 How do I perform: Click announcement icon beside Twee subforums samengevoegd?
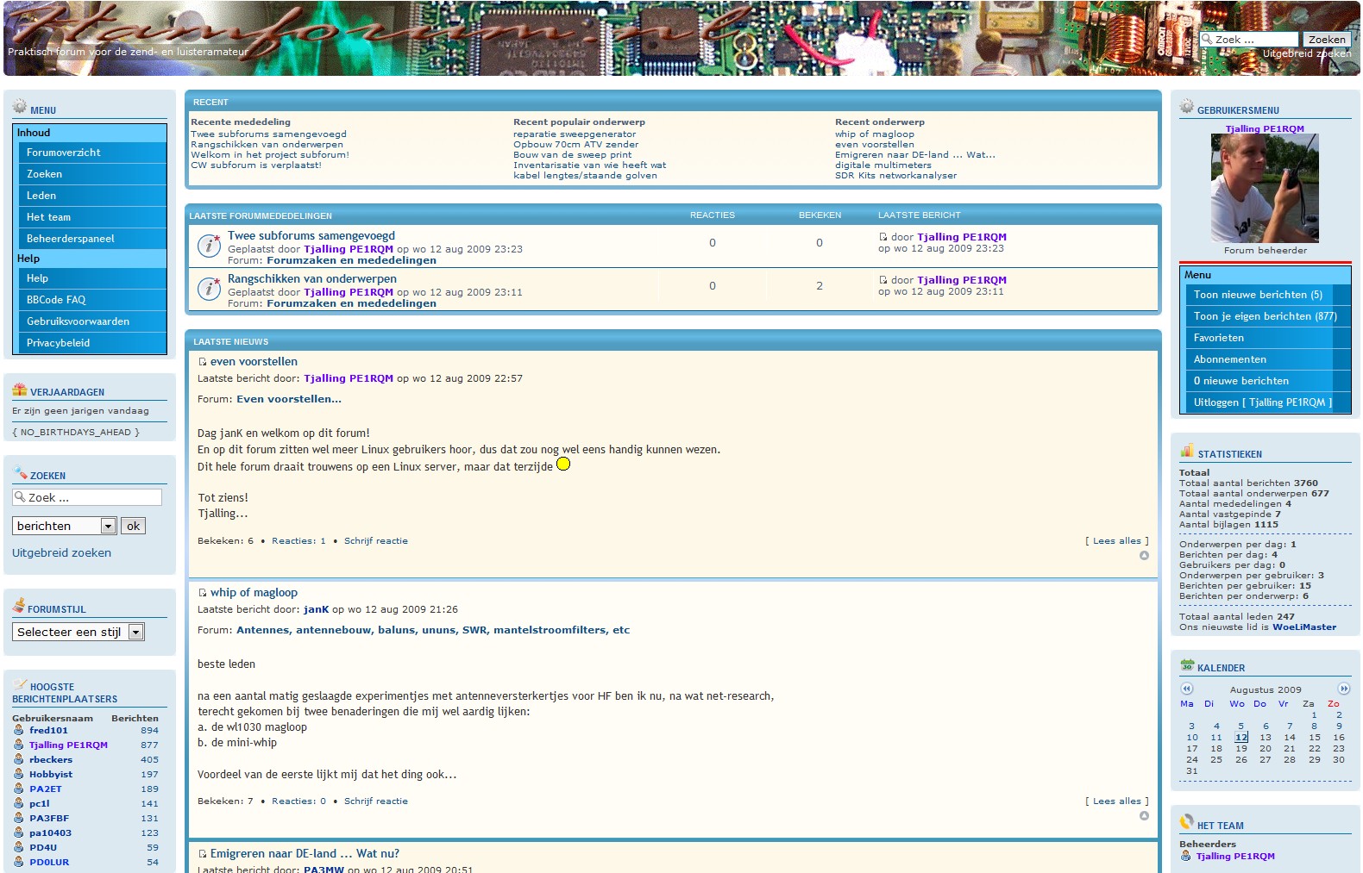(209, 246)
